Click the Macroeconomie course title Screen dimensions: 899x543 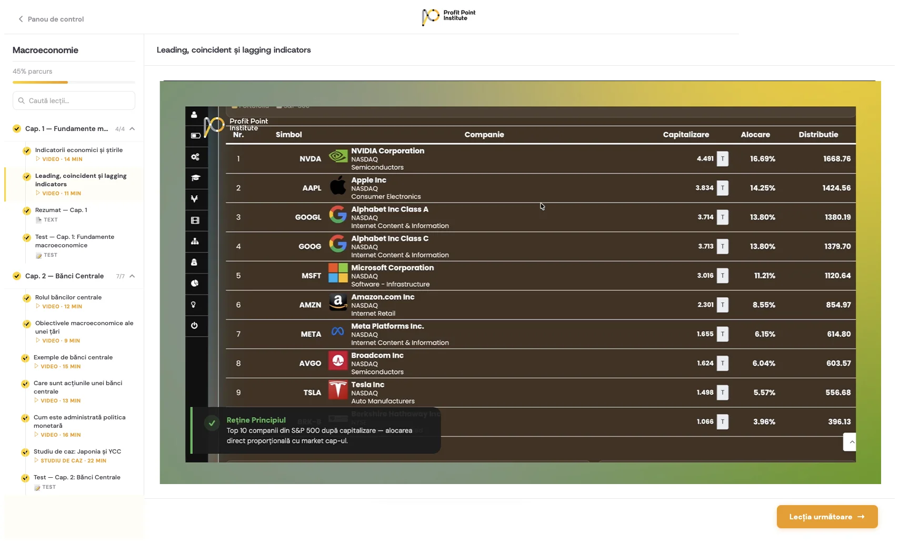tap(45, 50)
